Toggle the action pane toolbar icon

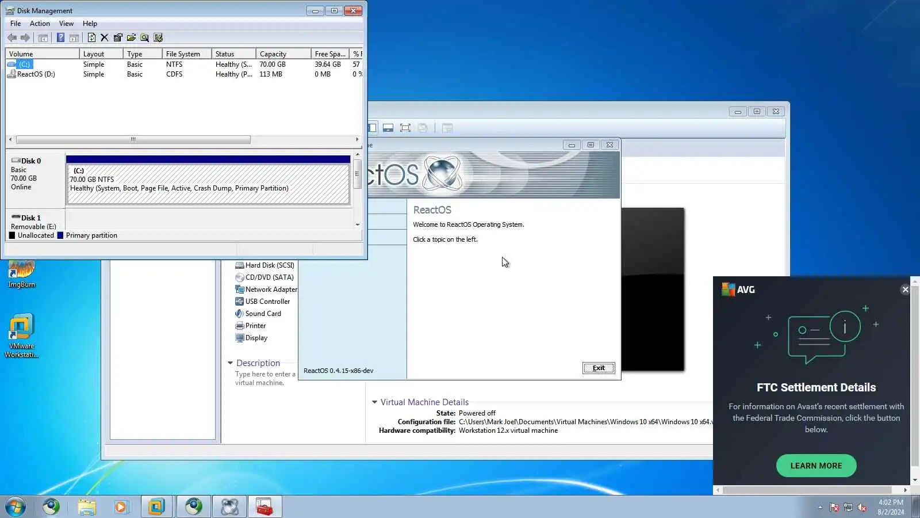(x=74, y=38)
